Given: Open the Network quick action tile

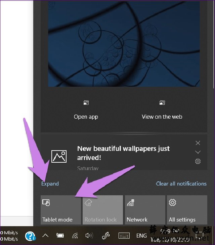Looking at the screenshot, I should [145, 210].
